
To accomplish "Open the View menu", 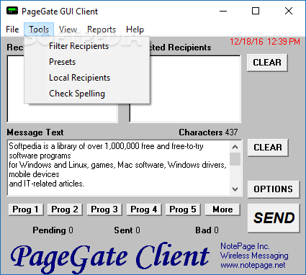I will coord(68,30).
